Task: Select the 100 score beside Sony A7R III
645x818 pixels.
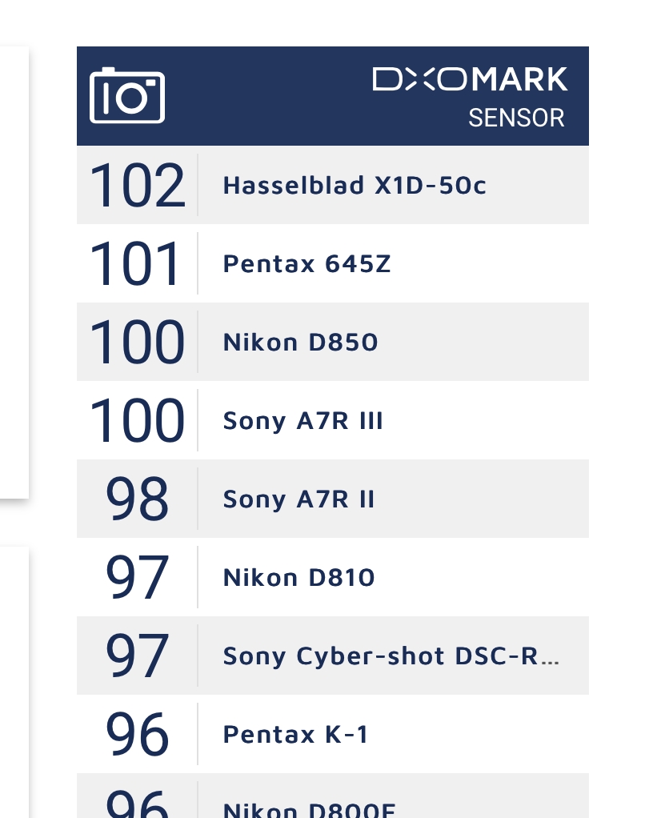Action: click(137, 421)
